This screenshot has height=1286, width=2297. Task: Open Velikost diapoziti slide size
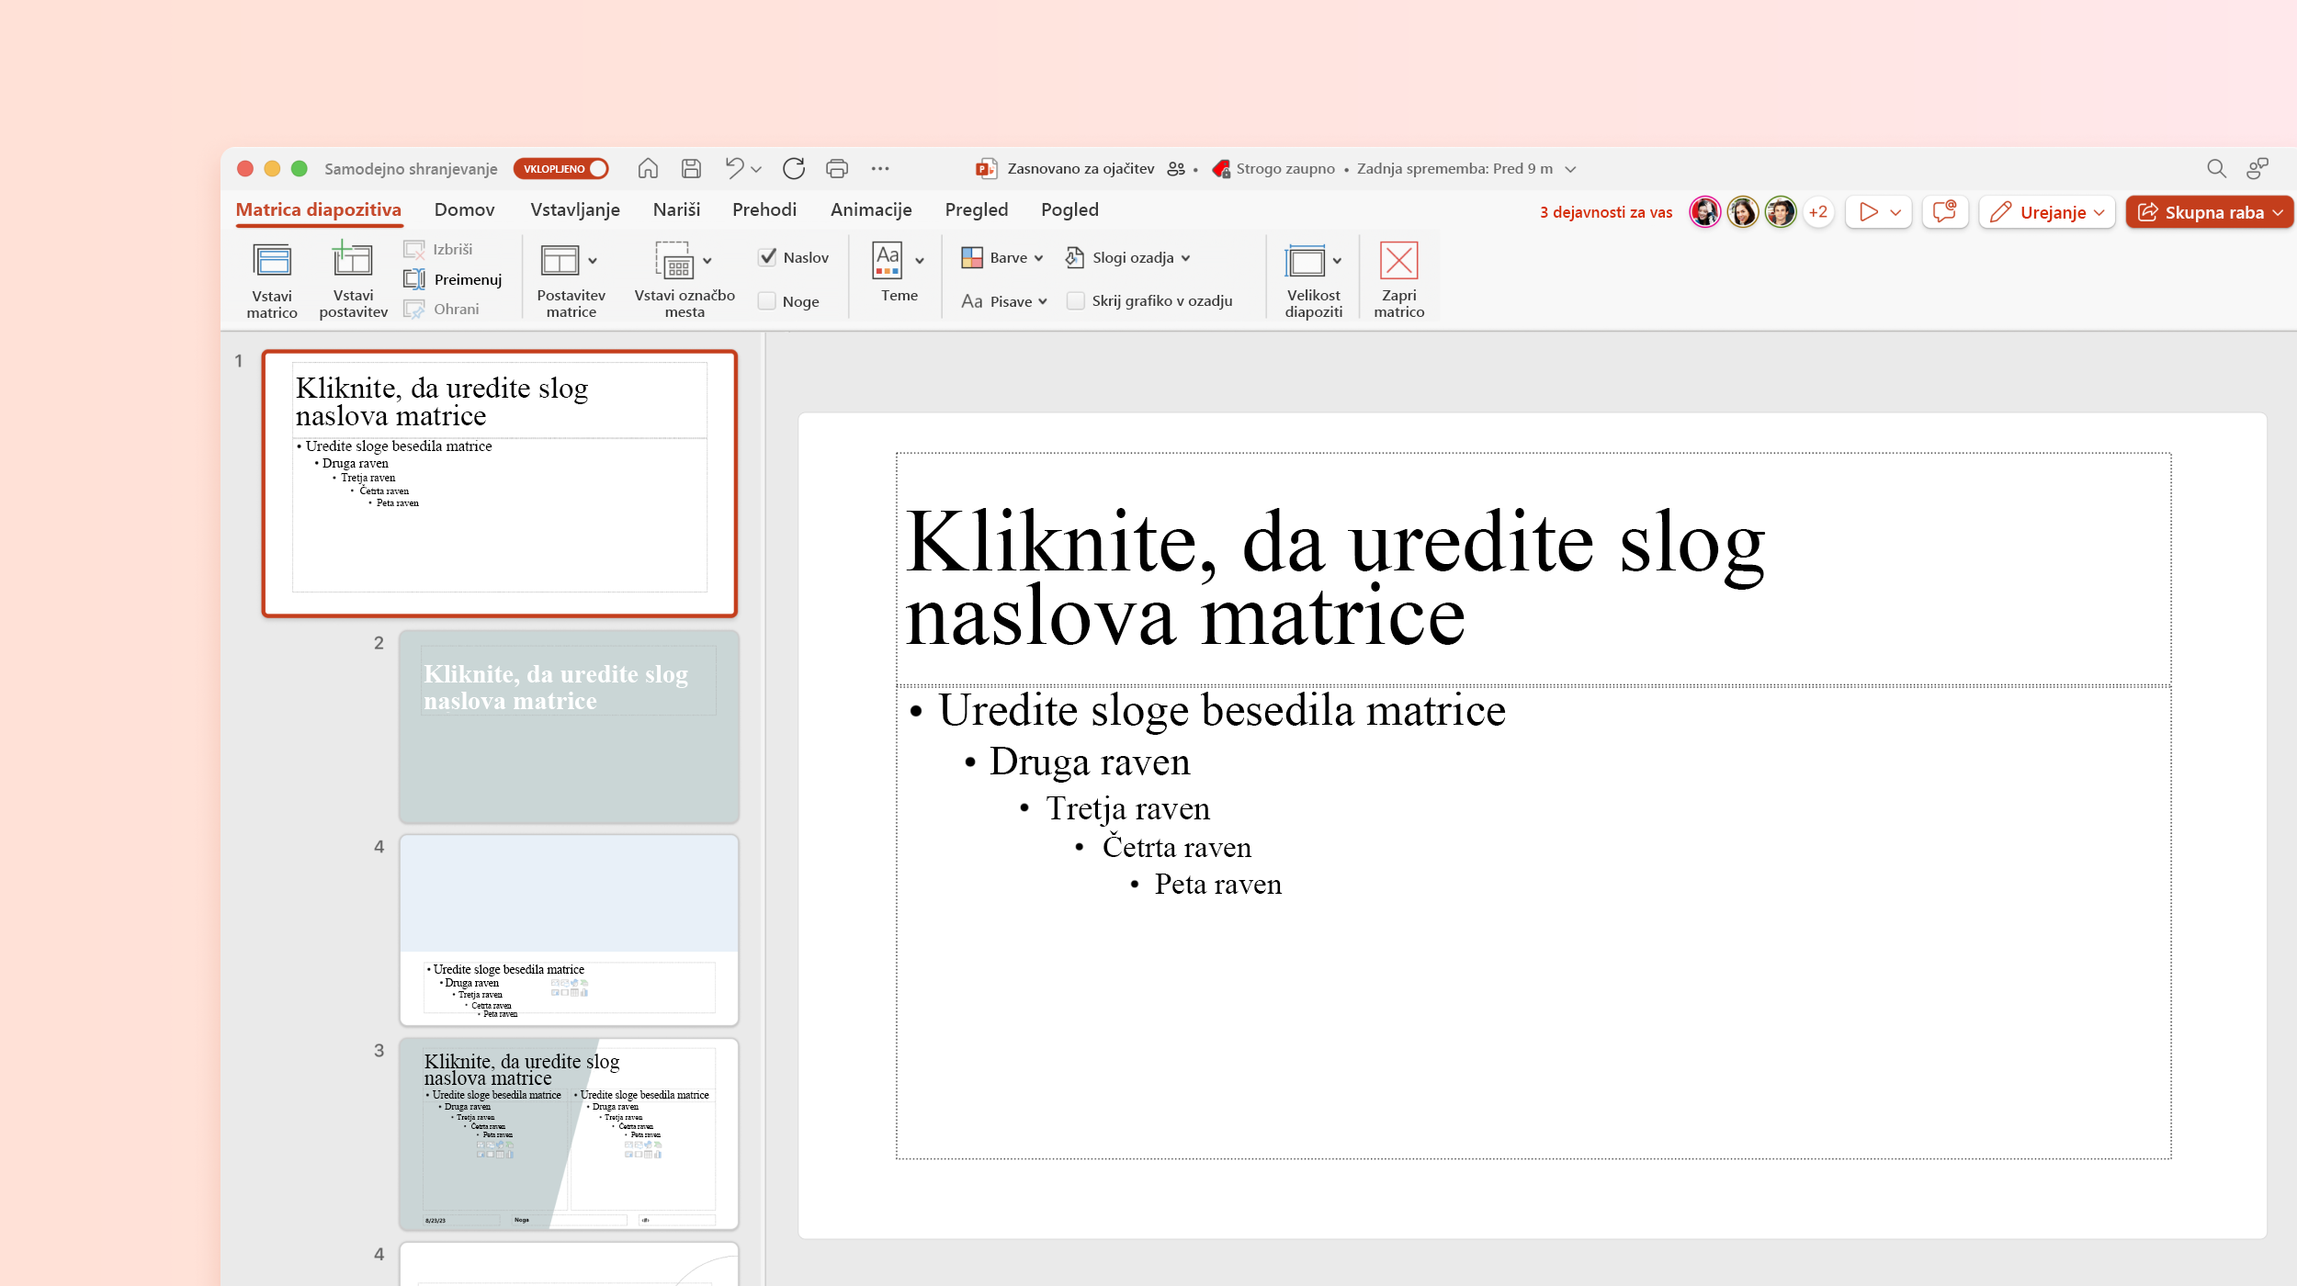pyautogui.click(x=1313, y=280)
